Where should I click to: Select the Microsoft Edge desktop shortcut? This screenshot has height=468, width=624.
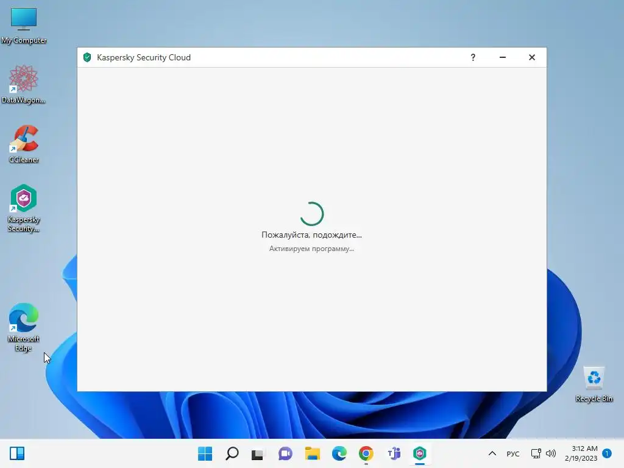(24, 327)
